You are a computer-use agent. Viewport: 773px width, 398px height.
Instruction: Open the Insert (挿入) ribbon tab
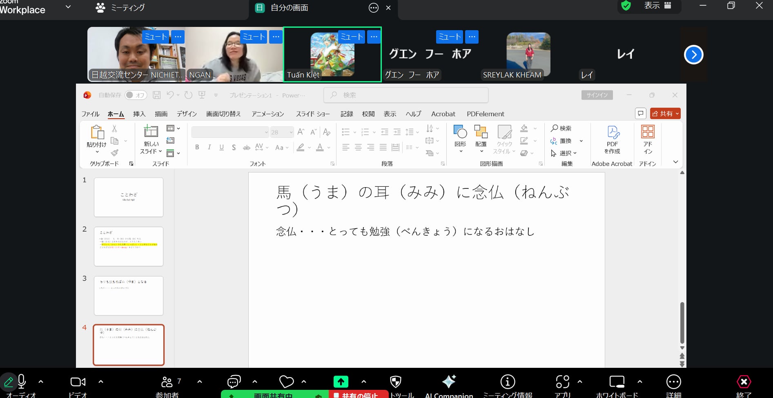pos(139,114)
